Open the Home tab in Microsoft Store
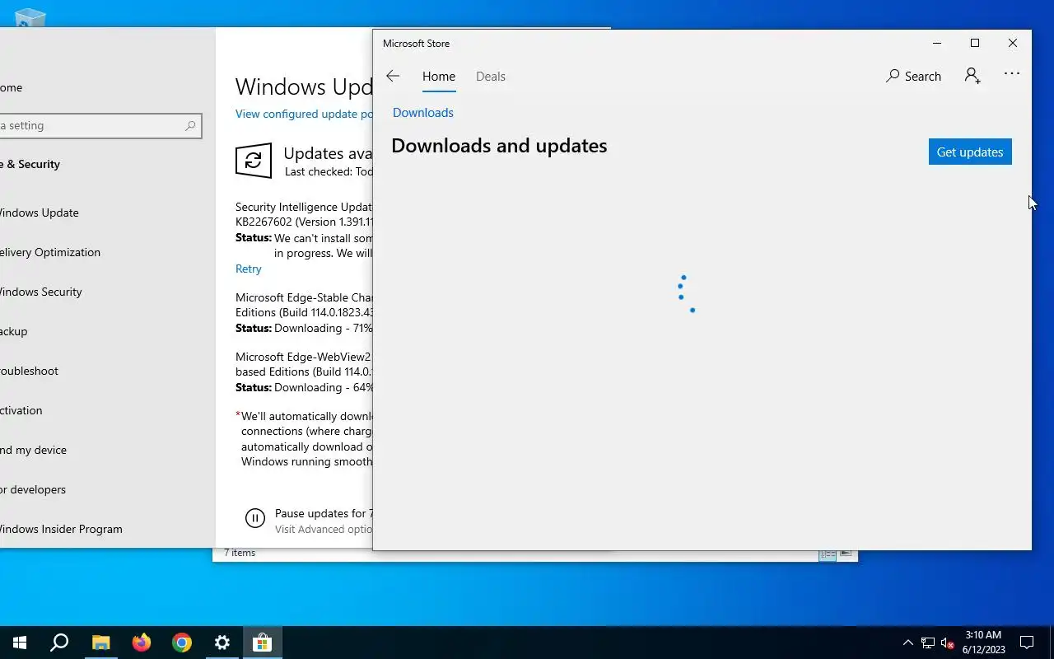1054x659 pixels. [x=439, y=76]
